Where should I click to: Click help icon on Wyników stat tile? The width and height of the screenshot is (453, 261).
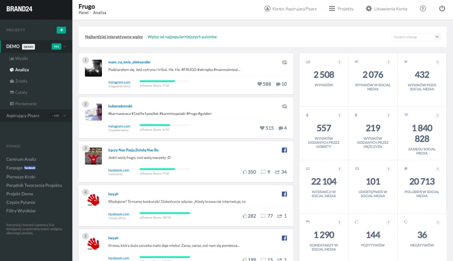(x=339, y=62)
